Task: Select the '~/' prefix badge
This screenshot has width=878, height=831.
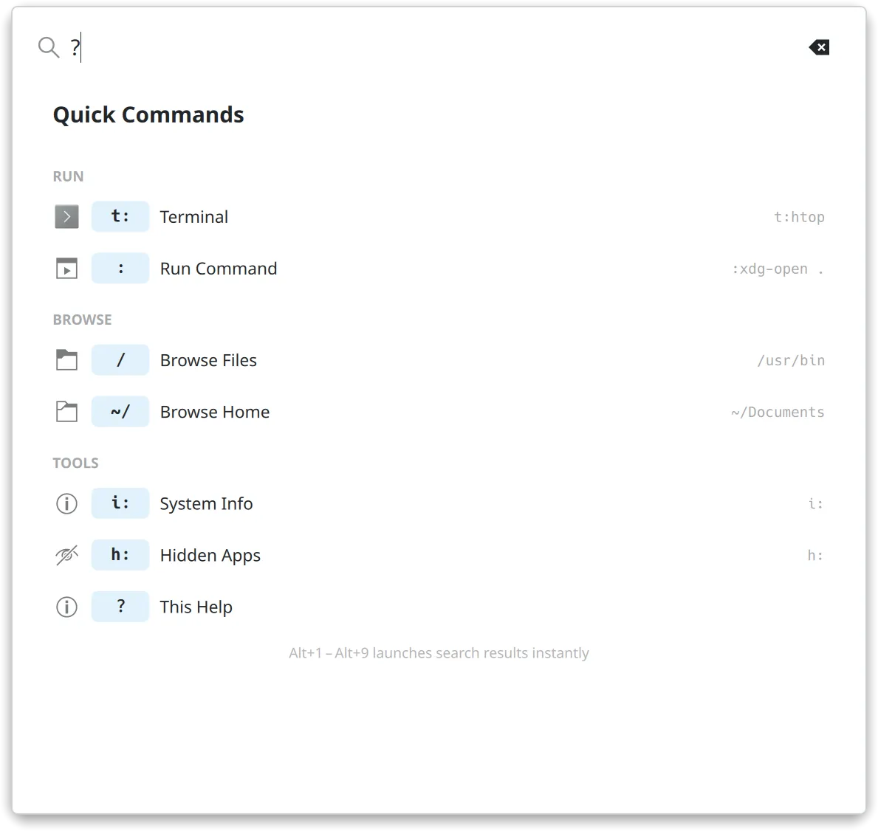Action: coord(120,412)
